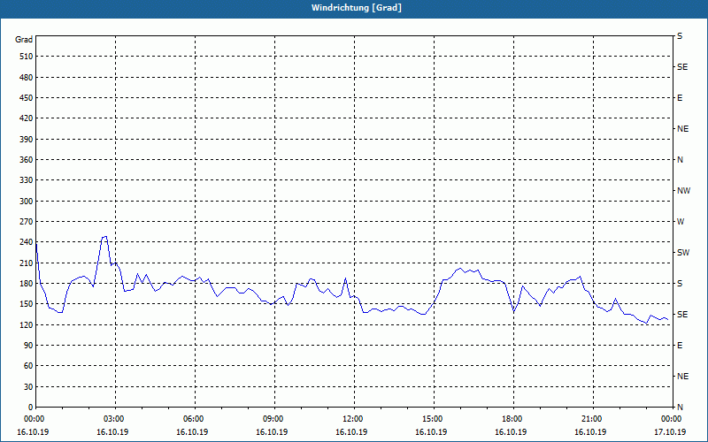Select the 330 degree axis label
The image size is (708, 442).
[27, 180]
